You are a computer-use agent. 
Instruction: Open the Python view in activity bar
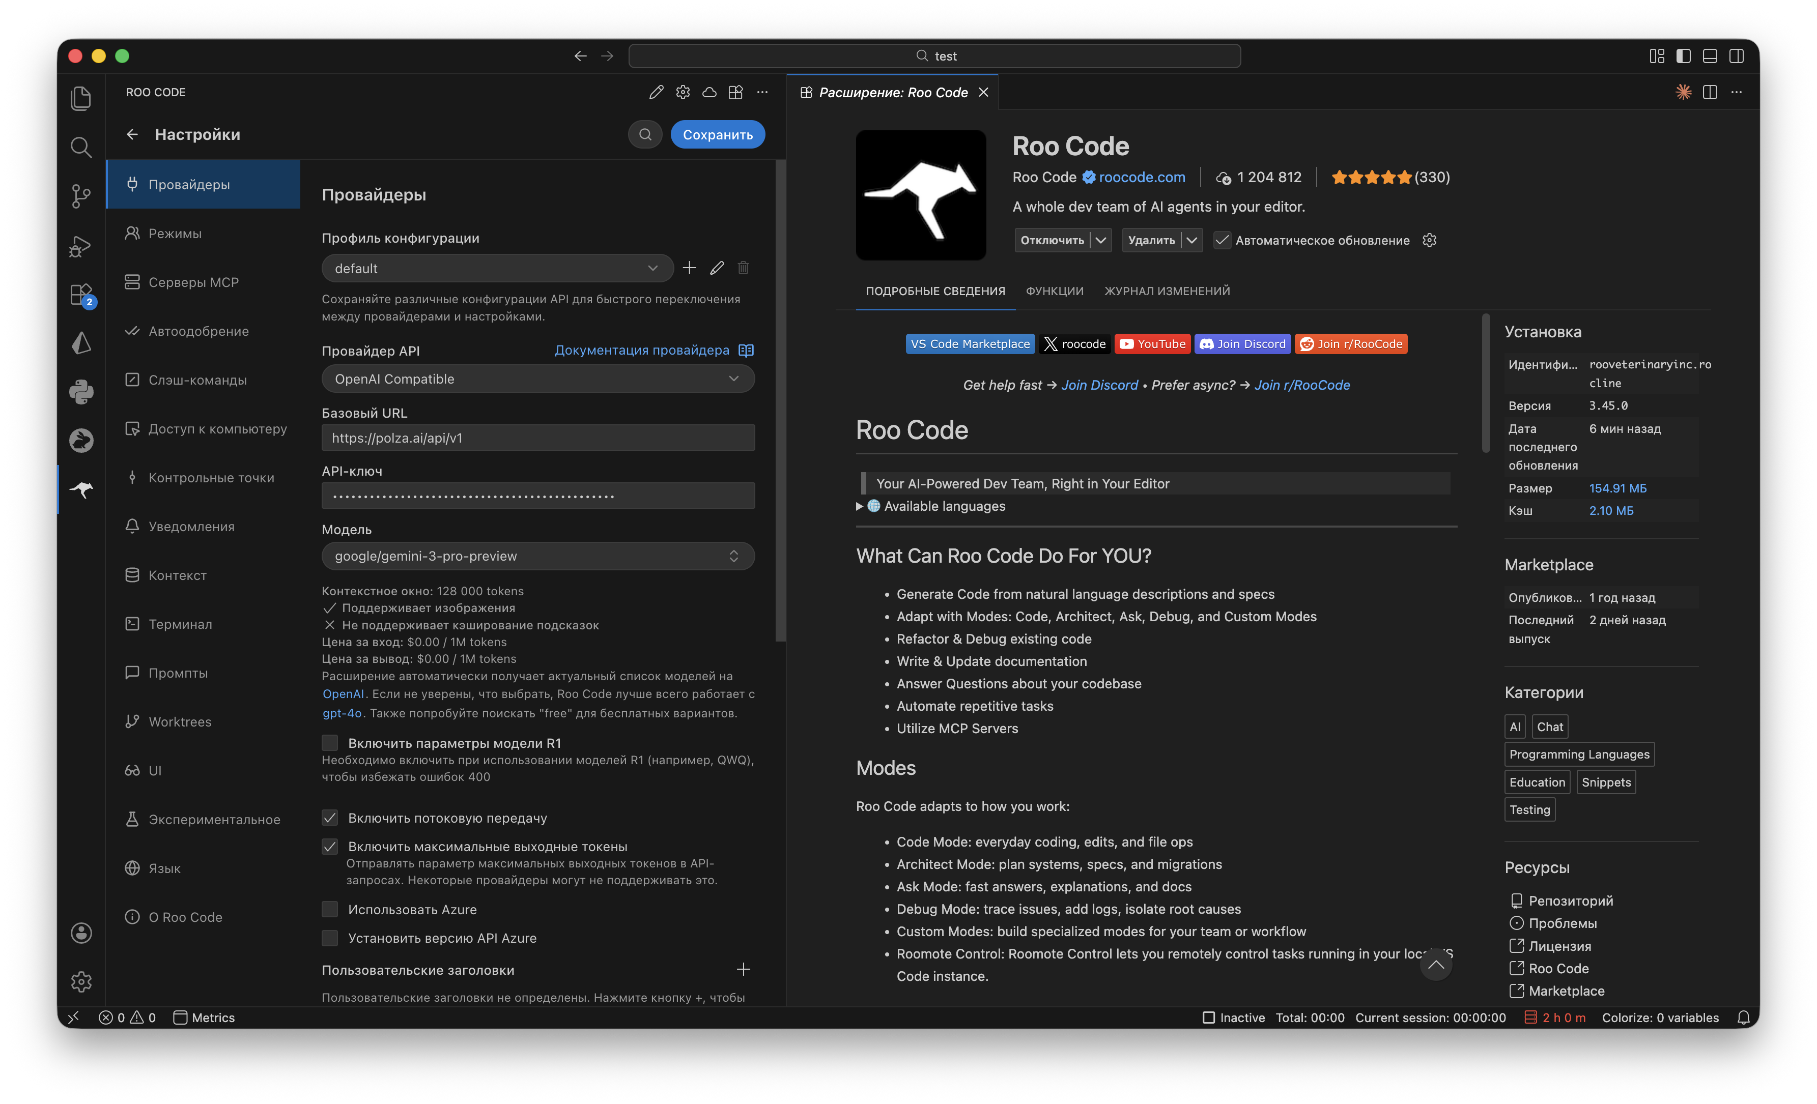coord(81,391)
